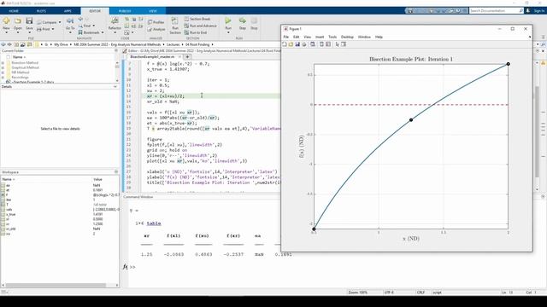This screenshot has height=307, width=547.
Task: Click the 'table' link in Command Window
Action: (154, 223)
